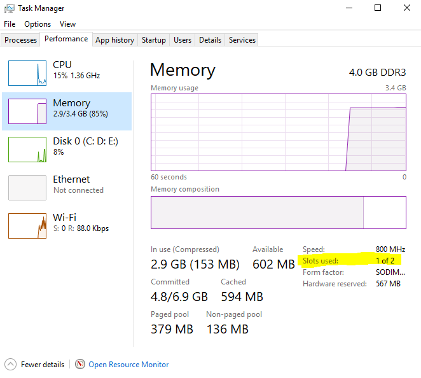
Task: Collapse view with Fewer details chevron
Action: pyautogui.click(x=10, y=365)
